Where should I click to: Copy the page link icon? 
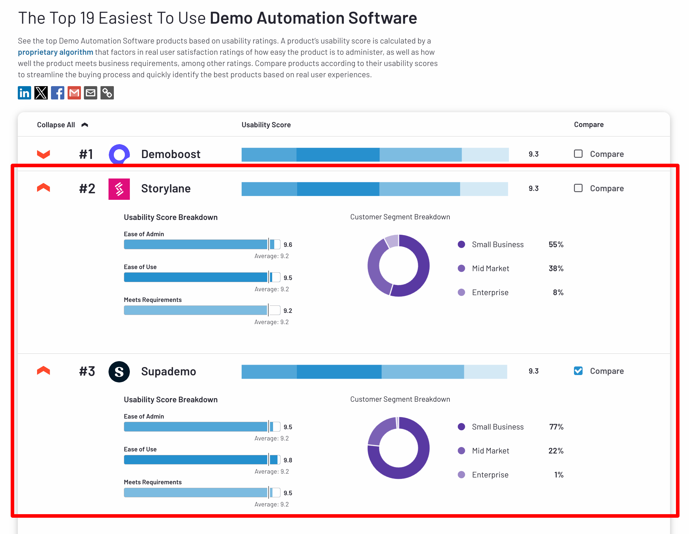tap(107, 93)
